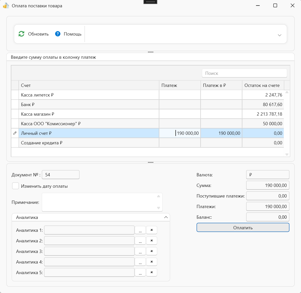Click the application icon in the title bar
This screenshot has width=301, height=293.
6,5
